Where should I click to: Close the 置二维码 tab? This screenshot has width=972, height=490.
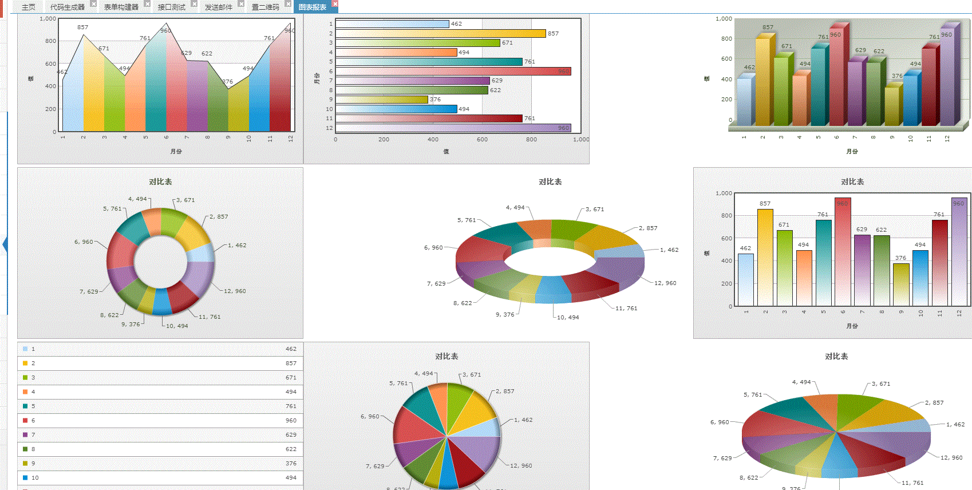coord(288,4)
